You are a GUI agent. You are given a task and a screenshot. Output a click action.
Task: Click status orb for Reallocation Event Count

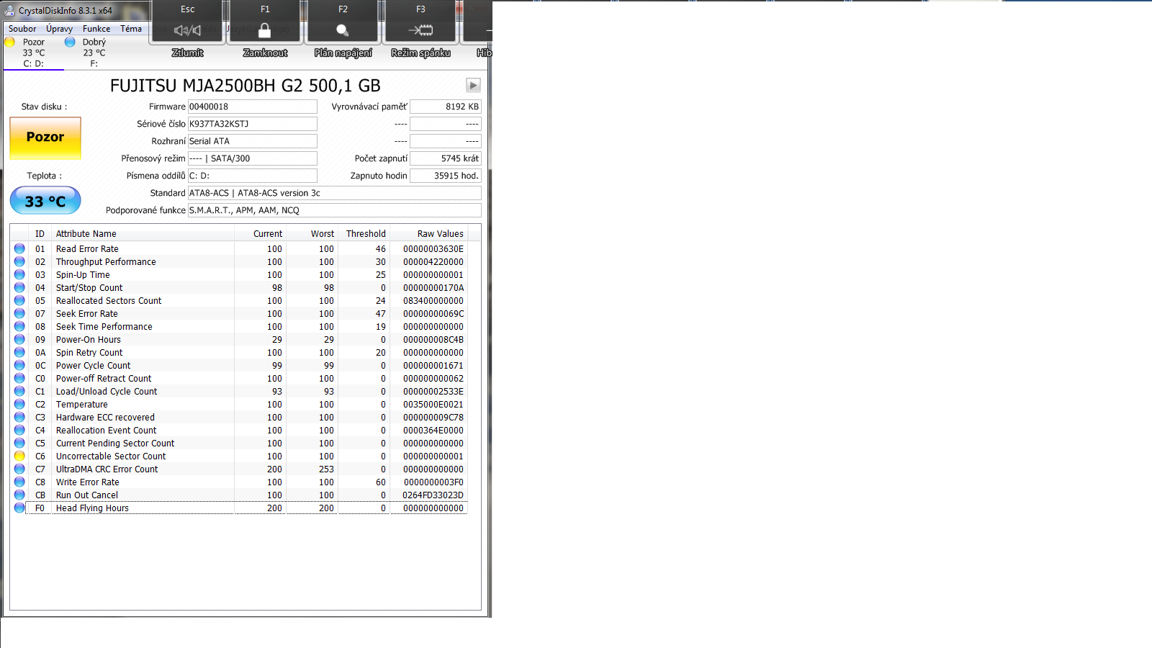point(19,430)
